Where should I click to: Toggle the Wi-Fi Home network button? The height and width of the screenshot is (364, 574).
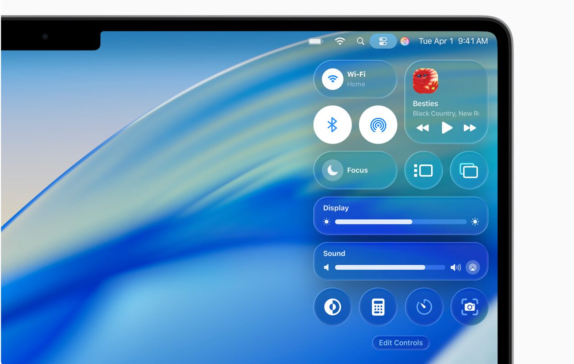point(333,79)
